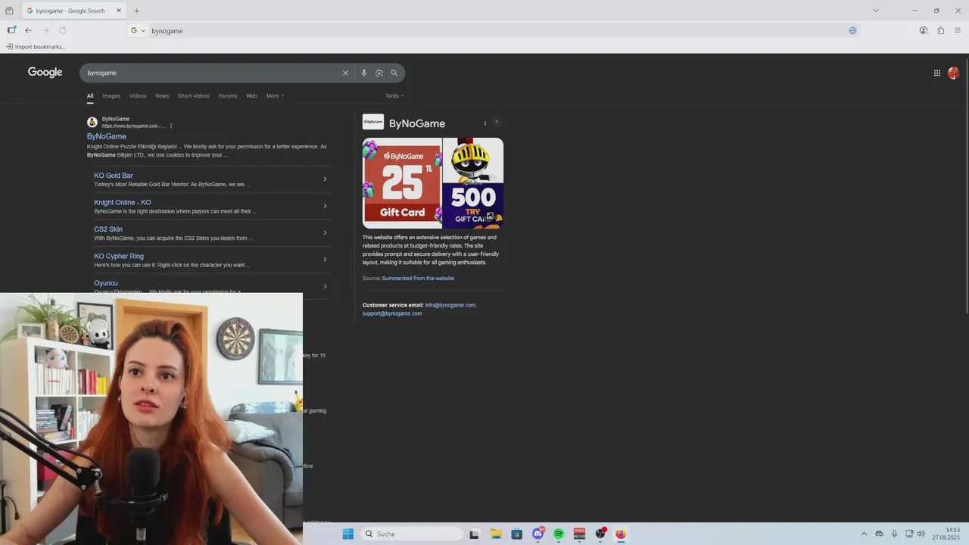The image size is (969, 545).
Task: Show hidden system tray icons chevron
Action: [x=864, y=534]
